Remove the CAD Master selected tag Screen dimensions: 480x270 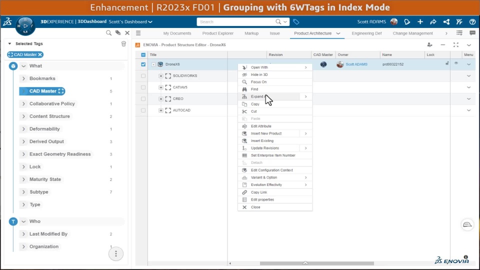click(x=40, y=54)
